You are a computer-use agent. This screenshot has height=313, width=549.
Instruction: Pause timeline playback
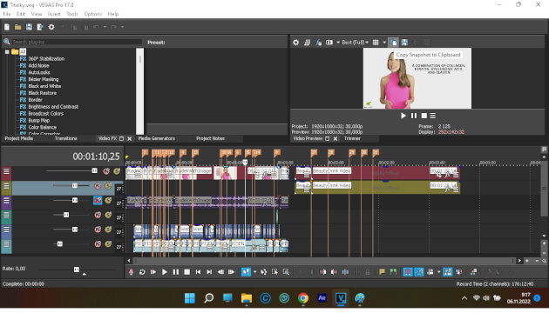click(176, 272)
